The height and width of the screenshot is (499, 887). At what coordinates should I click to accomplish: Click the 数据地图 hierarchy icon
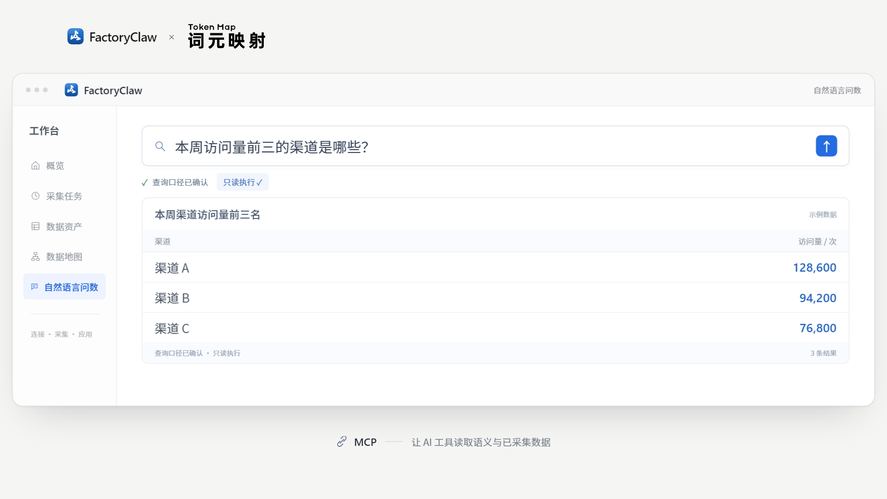point(36,256)
